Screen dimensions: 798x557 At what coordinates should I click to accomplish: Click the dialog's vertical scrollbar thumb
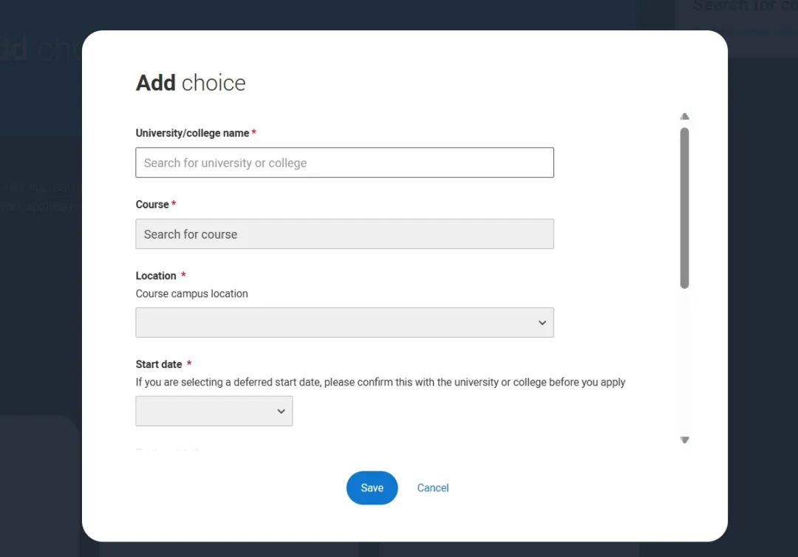pyautogui.click(x=684, y=207)
